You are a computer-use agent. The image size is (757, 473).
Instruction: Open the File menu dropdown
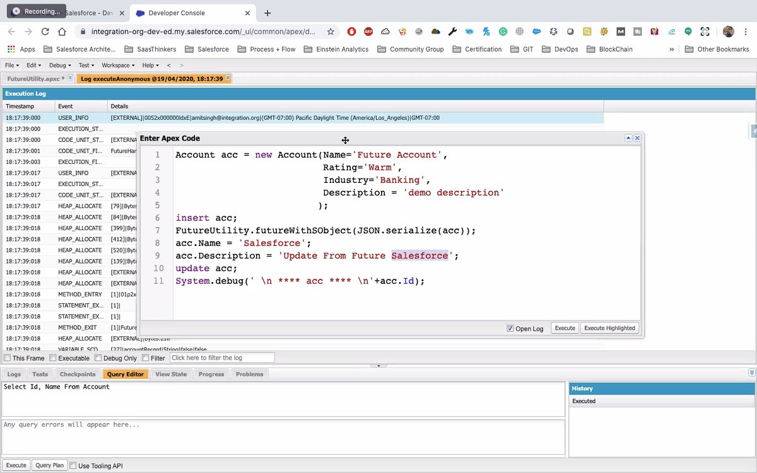tap(12, 65)
